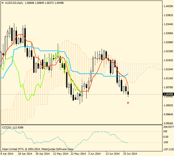Click the CCI 100 level label

click(165, 131)
